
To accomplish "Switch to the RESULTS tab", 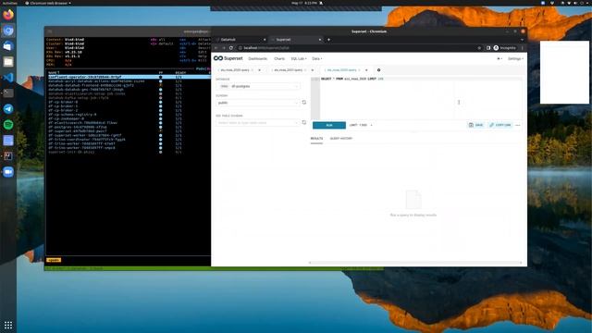I will pyautogui.click(x=316, y=139).
